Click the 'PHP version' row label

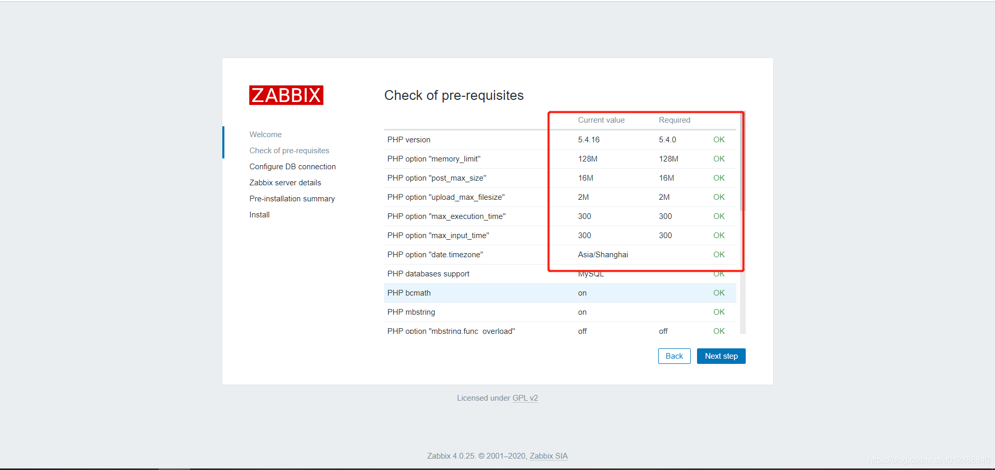pyautogui.click(x=408, y=140)
